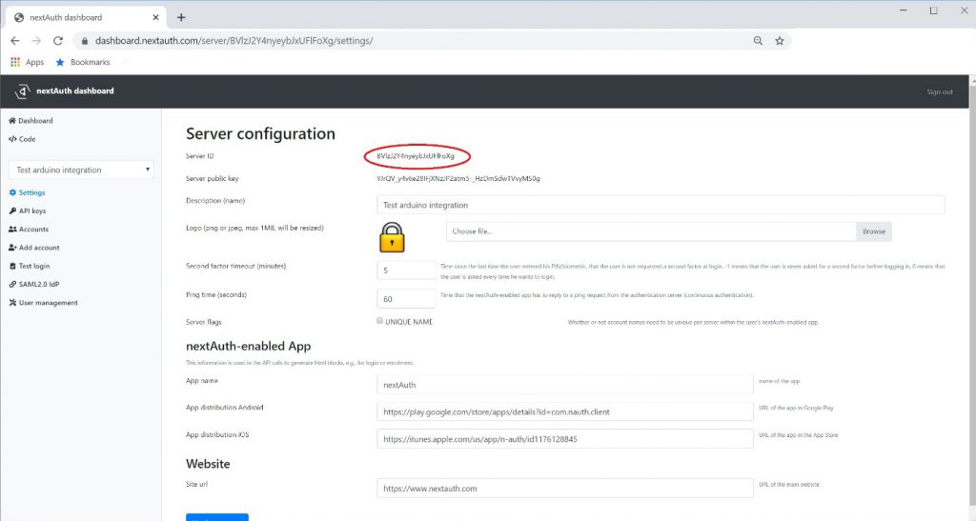Click the App distribution Android URL field
Viewport: 976px width, 521px height.
click(x=565, y=411)
